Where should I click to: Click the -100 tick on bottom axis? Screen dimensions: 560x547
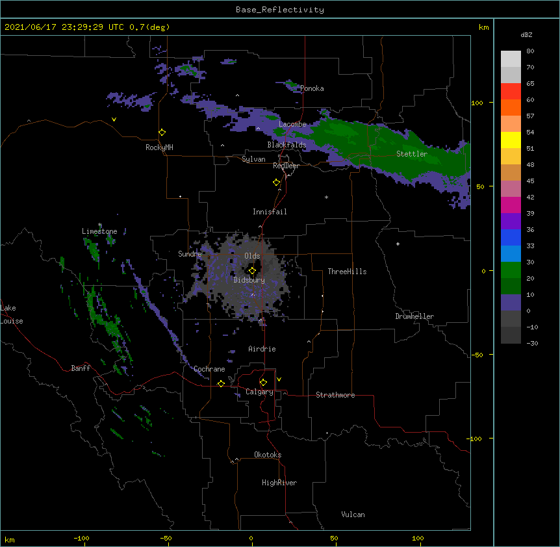[x=81, y=538]
